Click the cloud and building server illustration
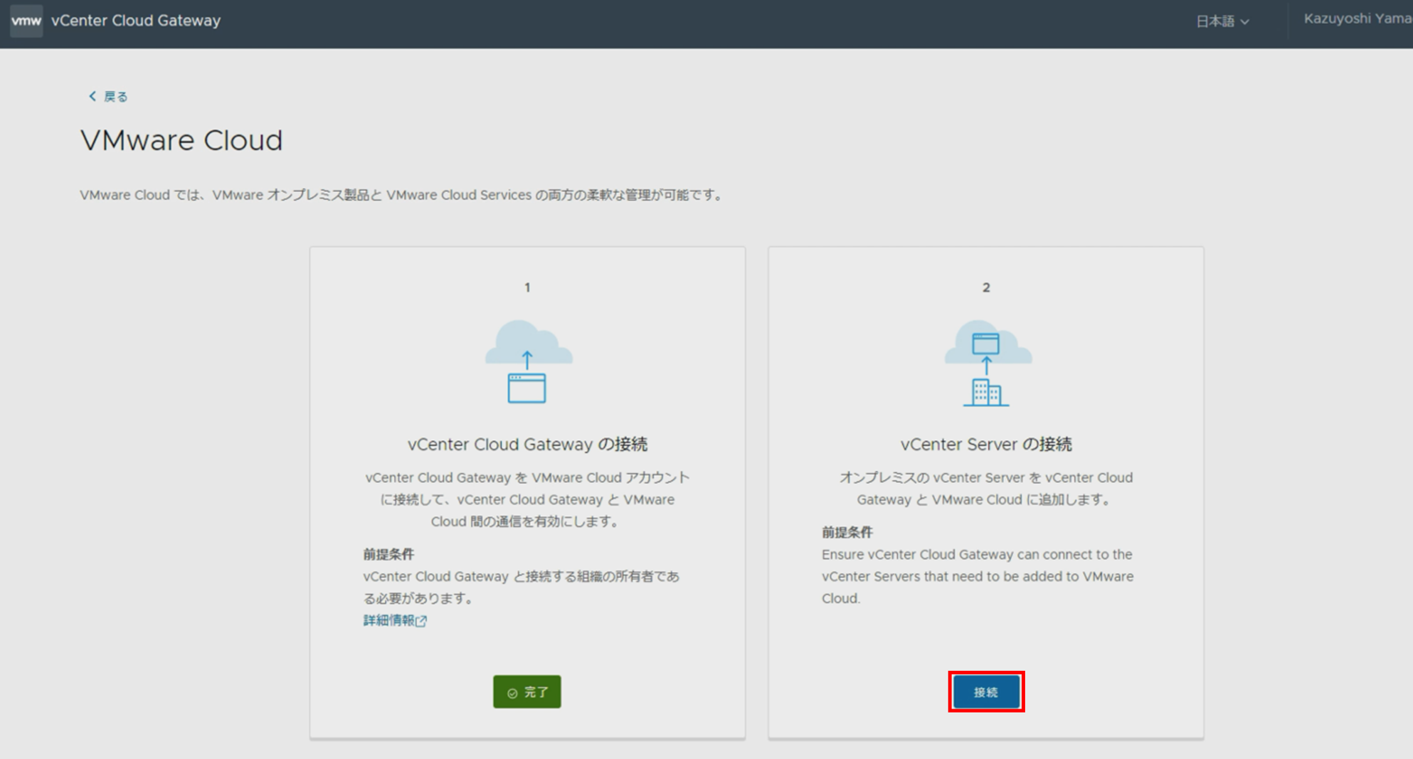 (x=988, y=363)
